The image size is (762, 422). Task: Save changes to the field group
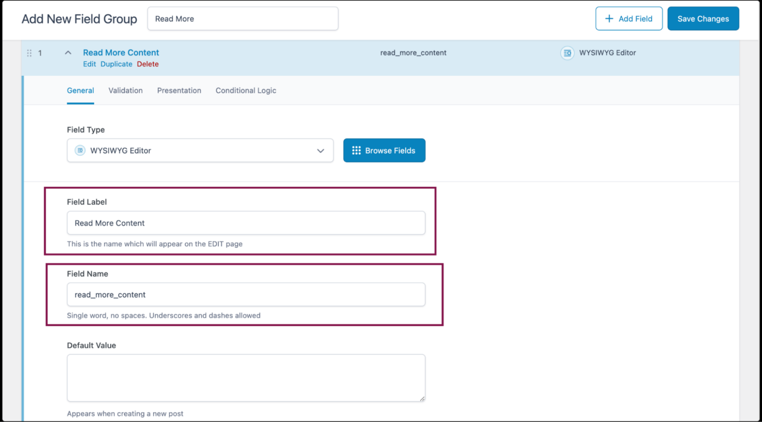[703, 18]
